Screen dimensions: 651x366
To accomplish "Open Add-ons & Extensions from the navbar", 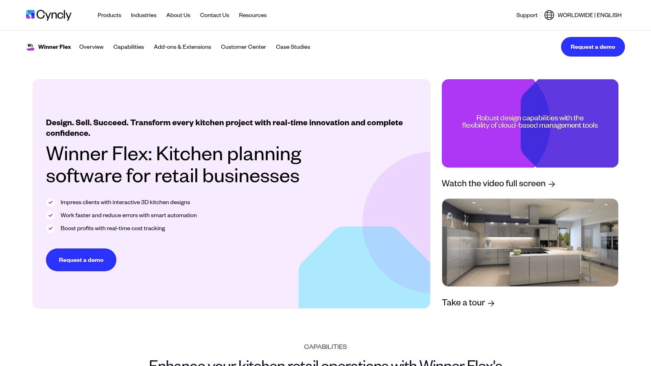I will [x=182, y=47].
